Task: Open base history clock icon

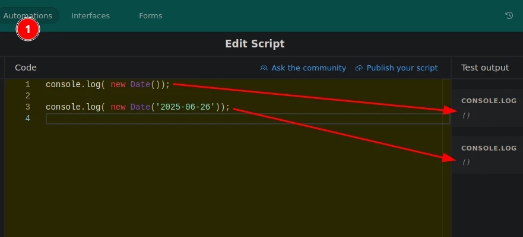Action: 509,15
